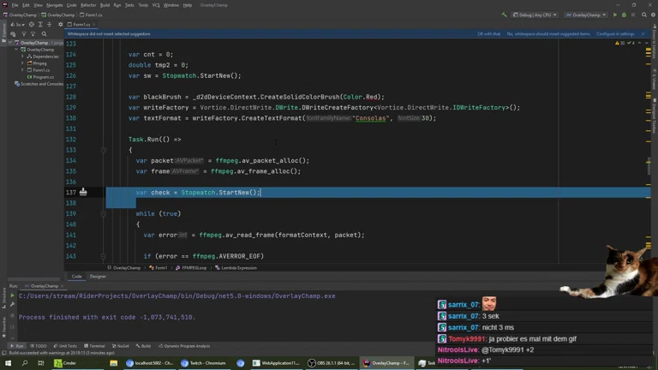658x370 pixels.
Task: Click the executable path link in Run output
Action: tap(176, 295)
